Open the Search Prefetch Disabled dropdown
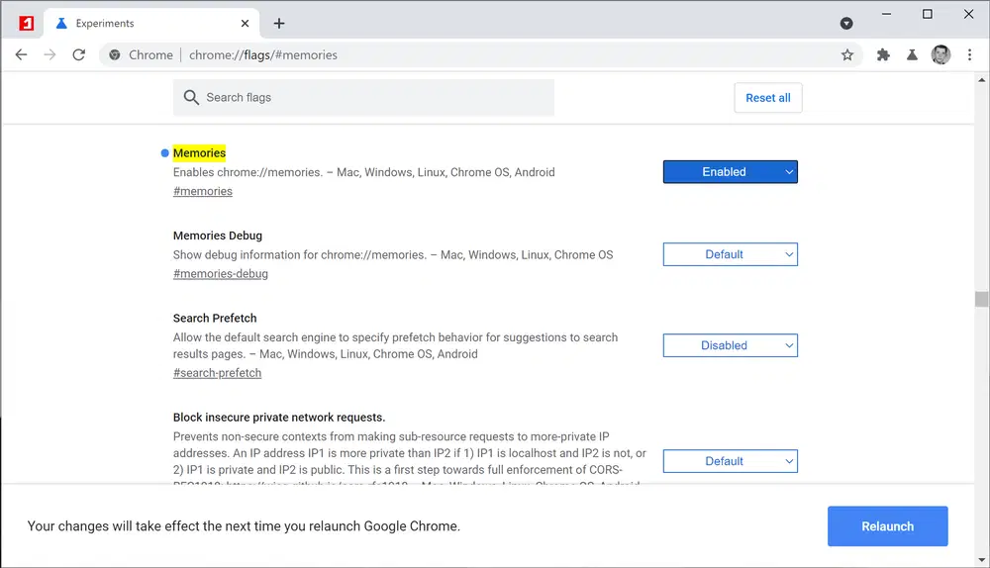This screenshot has width=990, height=568. [730, 345]
